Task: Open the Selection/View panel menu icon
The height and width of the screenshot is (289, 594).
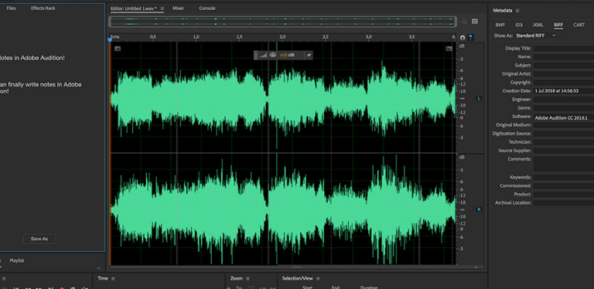Action: pos(318,278)
